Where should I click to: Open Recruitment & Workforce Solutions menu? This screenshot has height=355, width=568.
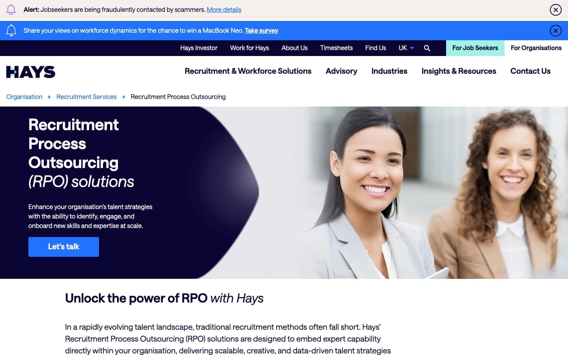[248, 71]
